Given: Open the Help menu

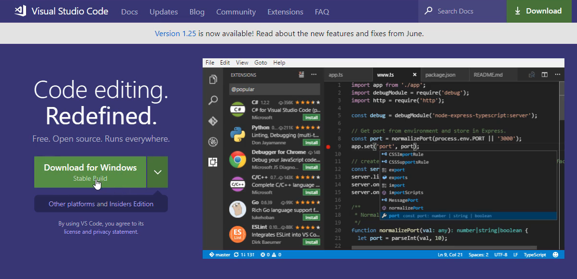Looking at the screenshot, I should (279, 63).
